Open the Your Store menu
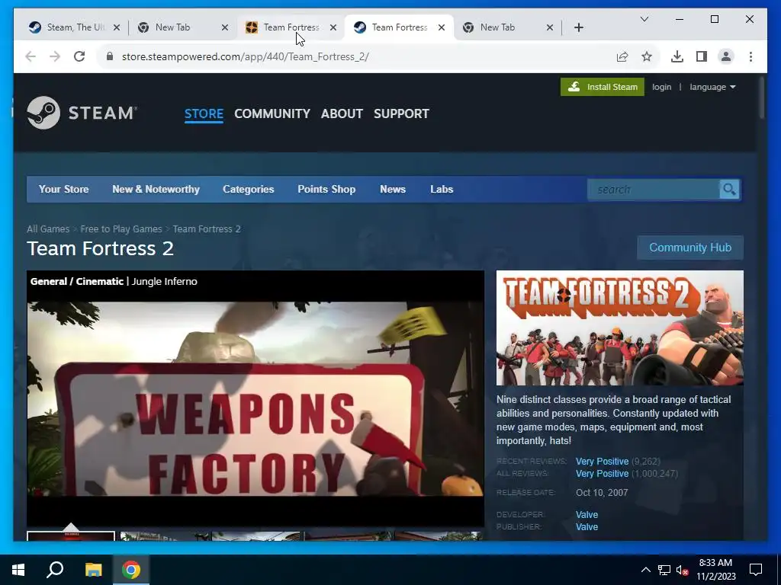The width and height of the screenshot is (781, 585). (x=64, y=189)
